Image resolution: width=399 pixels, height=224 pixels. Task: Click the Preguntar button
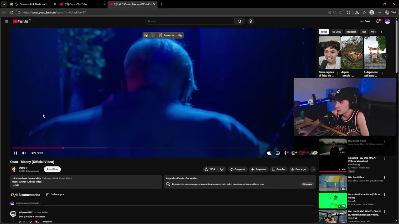(x=258, y=169)
